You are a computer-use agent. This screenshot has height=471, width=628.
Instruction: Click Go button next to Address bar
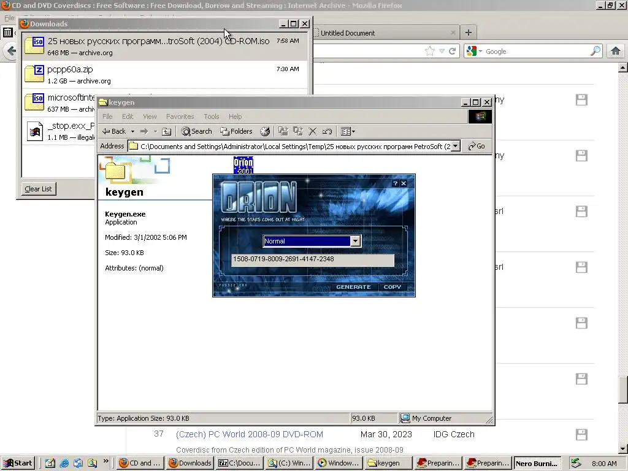click(476, 146)
